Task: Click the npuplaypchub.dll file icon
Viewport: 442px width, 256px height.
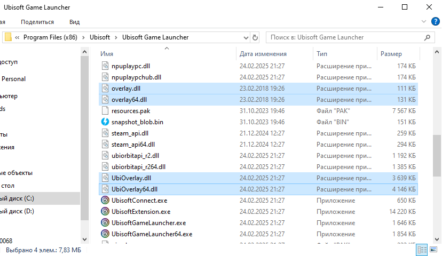Action: [105, 77]
